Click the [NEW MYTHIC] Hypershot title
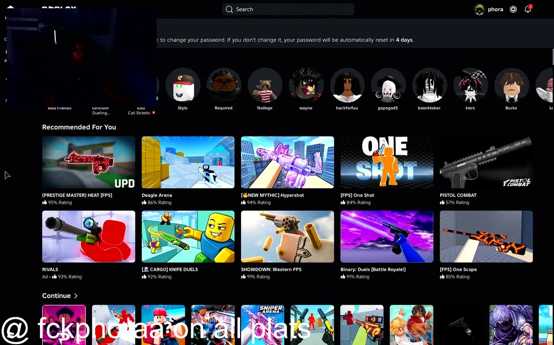This screenshot has width=554, height=345. pyautogui.click(x=272, y=195)
